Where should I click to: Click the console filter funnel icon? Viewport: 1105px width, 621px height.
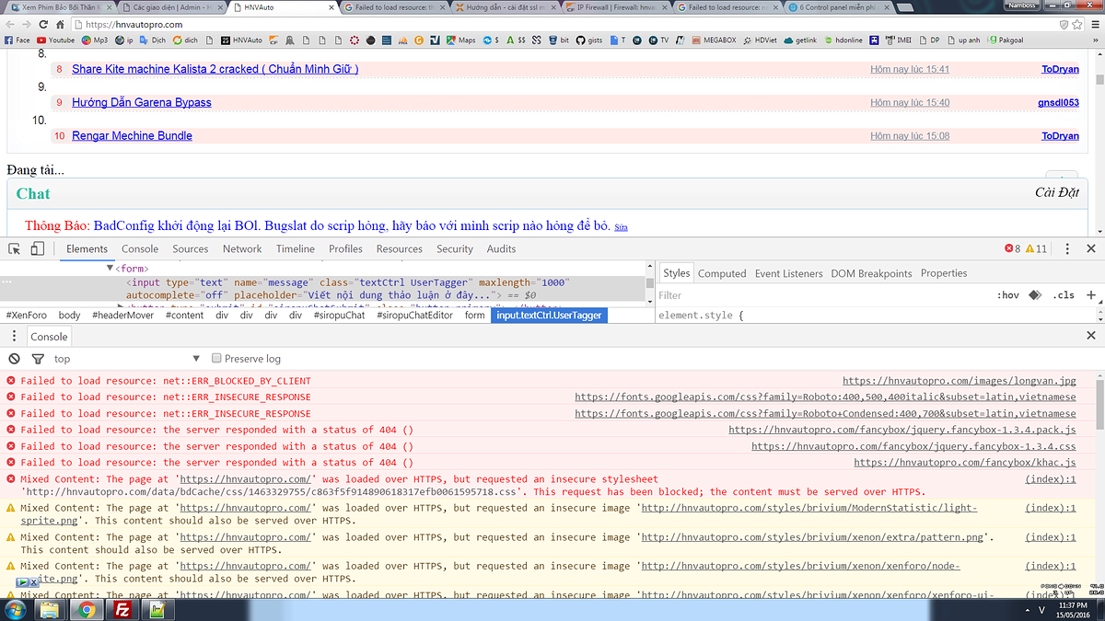38,359
